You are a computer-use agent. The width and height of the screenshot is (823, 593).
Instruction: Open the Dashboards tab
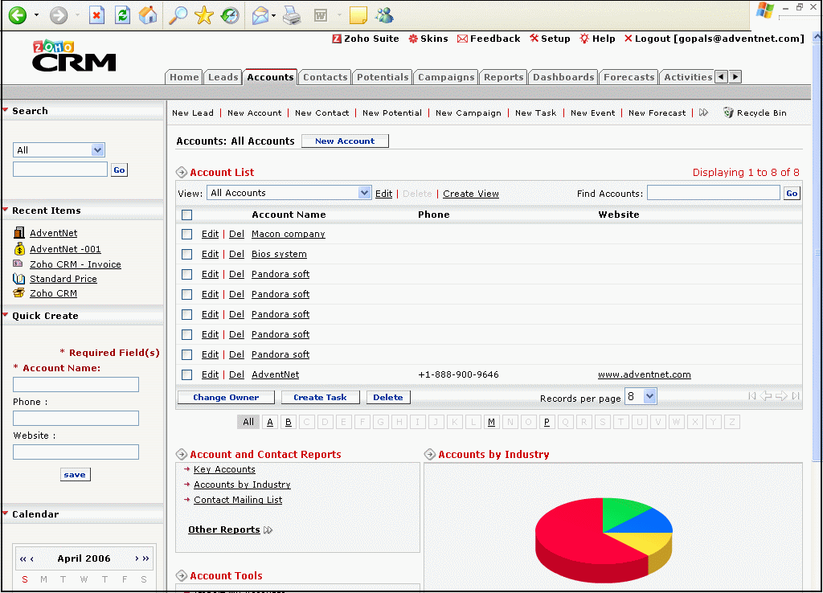(563, 77)
